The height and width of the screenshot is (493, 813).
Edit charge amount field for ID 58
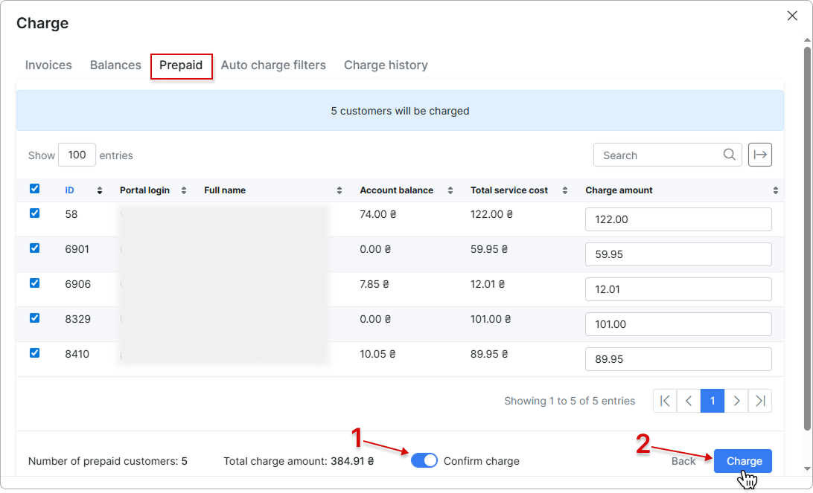[x=677, y=219]
